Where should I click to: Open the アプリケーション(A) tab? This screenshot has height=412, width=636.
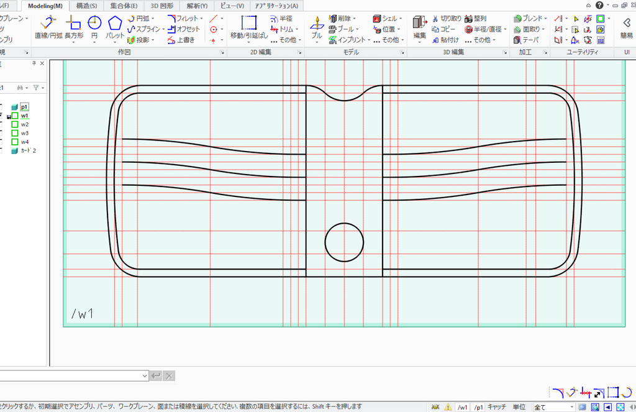click(276, 6)
